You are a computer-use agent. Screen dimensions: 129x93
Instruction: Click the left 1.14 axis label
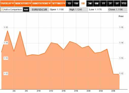coord(6,43)
